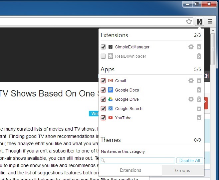
Task: Click the SimpleExtManager name label
Action: [132, 47]
